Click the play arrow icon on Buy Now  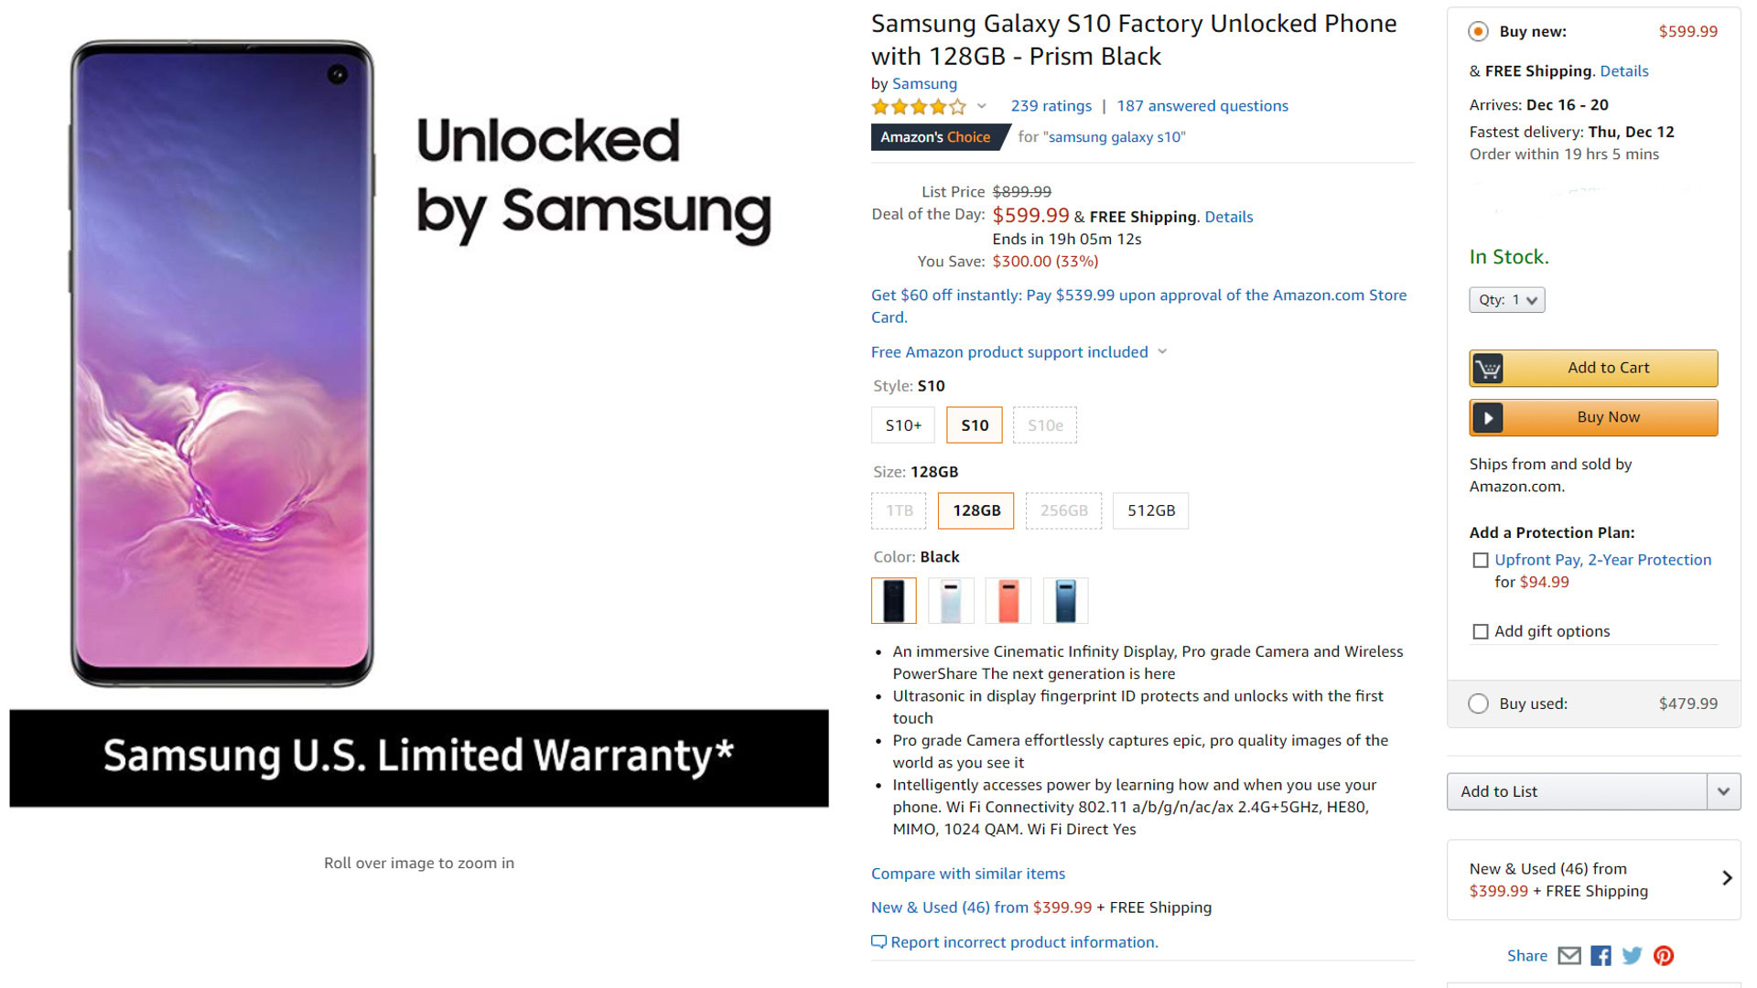1488,418
